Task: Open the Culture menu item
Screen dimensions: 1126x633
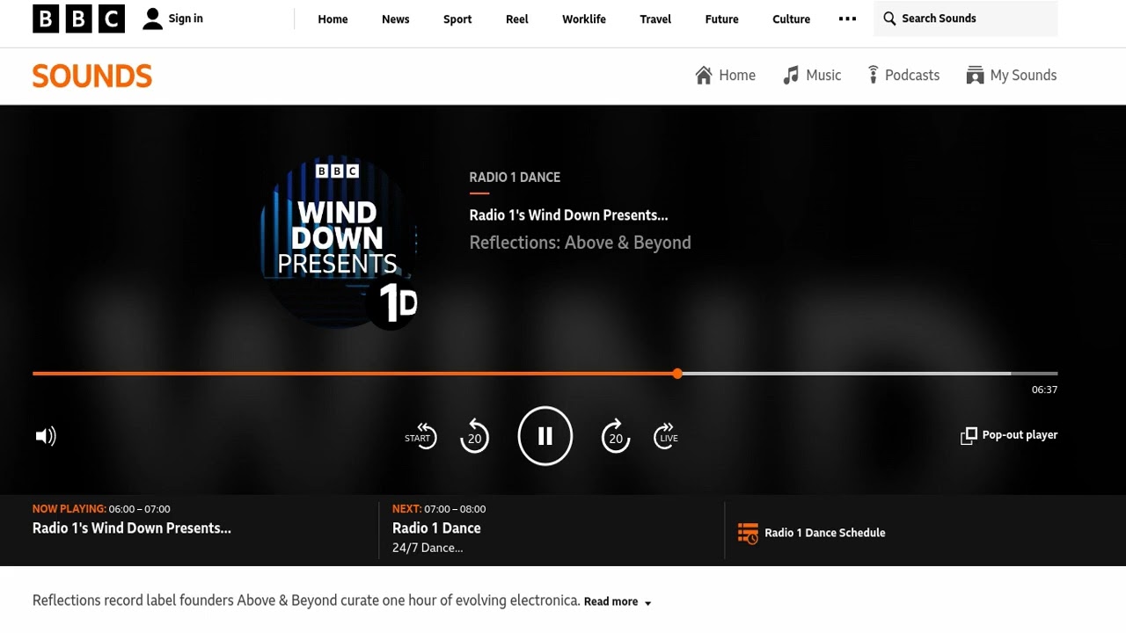Action: pos(791,19)
